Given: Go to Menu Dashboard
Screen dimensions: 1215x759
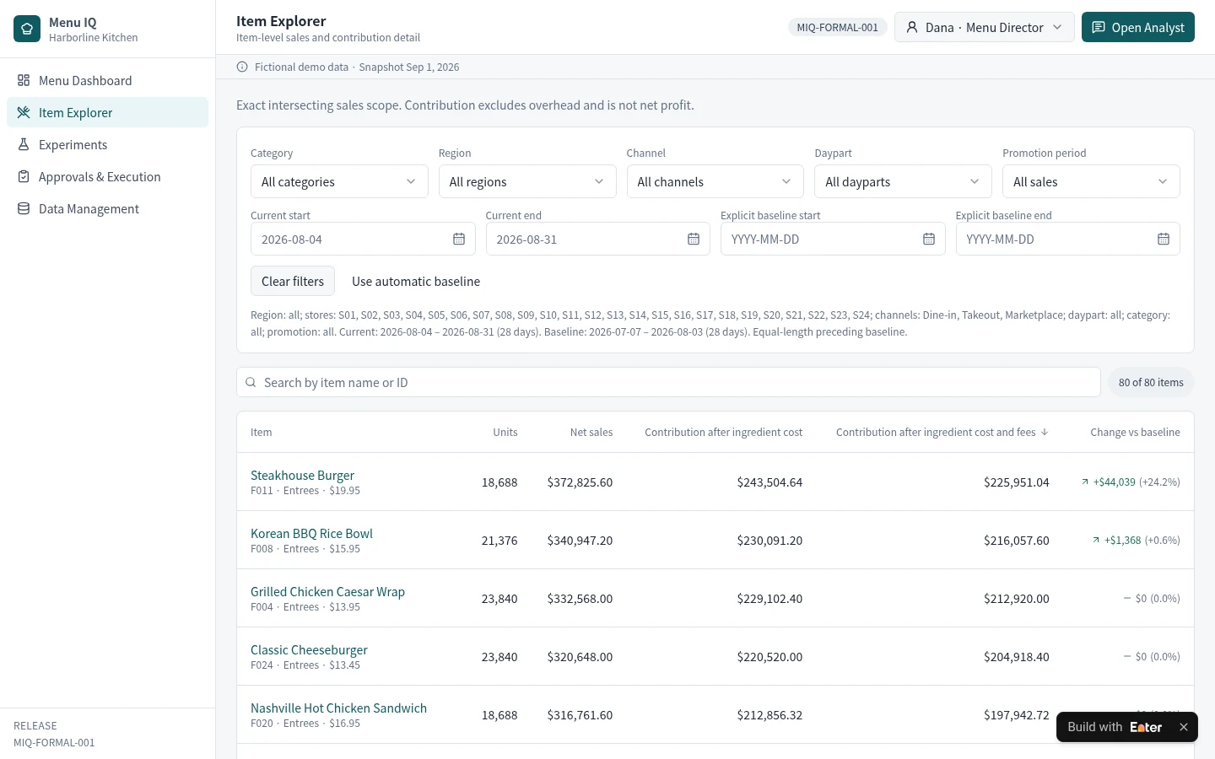Looking at the screenshot, I should pos(108,81).
